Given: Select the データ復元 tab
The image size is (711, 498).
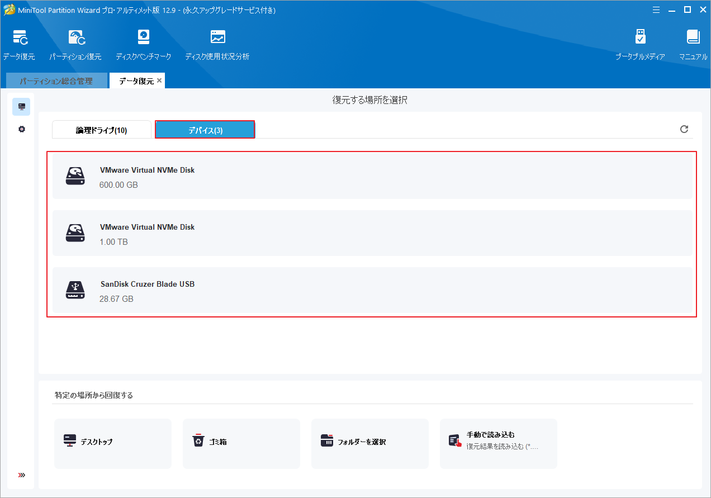Looking at the screenshot, I should [x=136, y=81].
